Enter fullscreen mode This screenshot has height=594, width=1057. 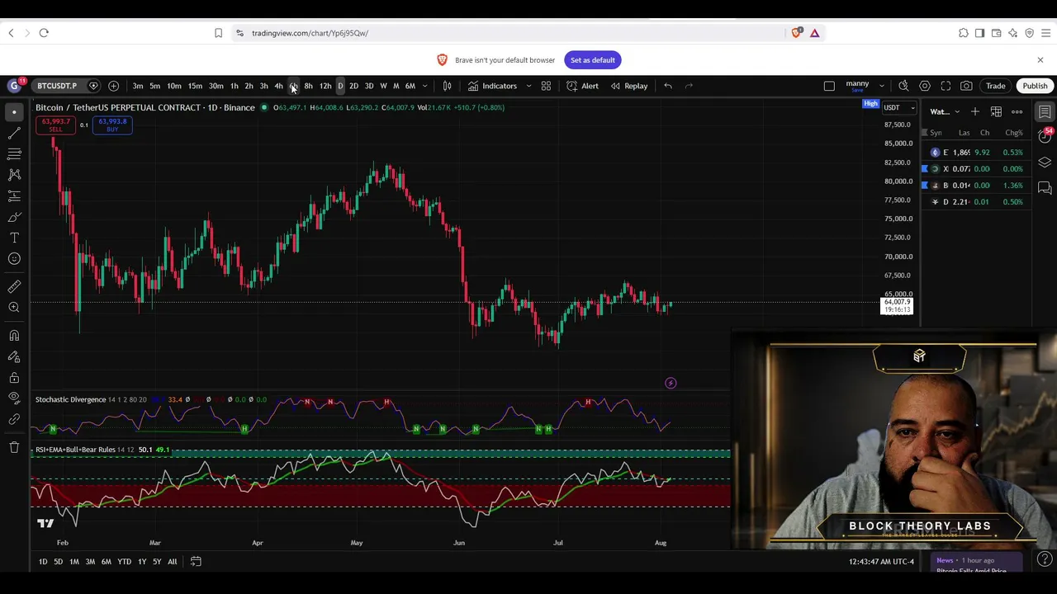(x=946, y=86)
